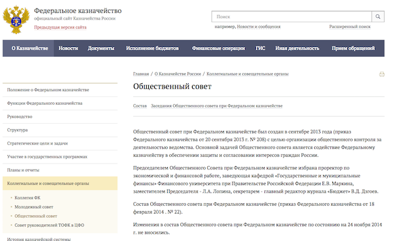Open the Расширенный поиск link

click(x=350, y=27)
